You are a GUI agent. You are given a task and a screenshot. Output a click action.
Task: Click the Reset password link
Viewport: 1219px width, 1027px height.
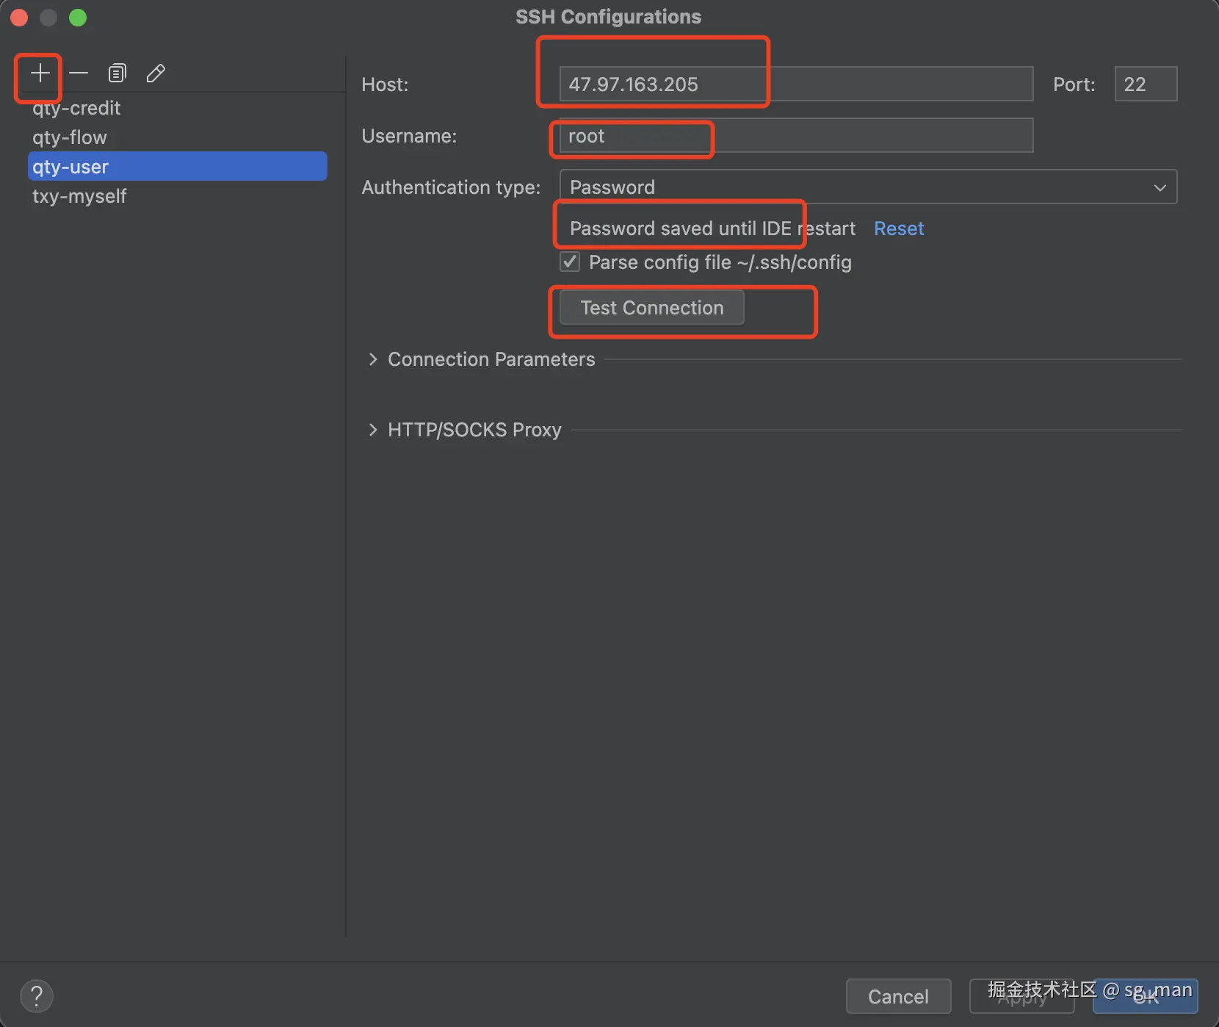point(899,228)
